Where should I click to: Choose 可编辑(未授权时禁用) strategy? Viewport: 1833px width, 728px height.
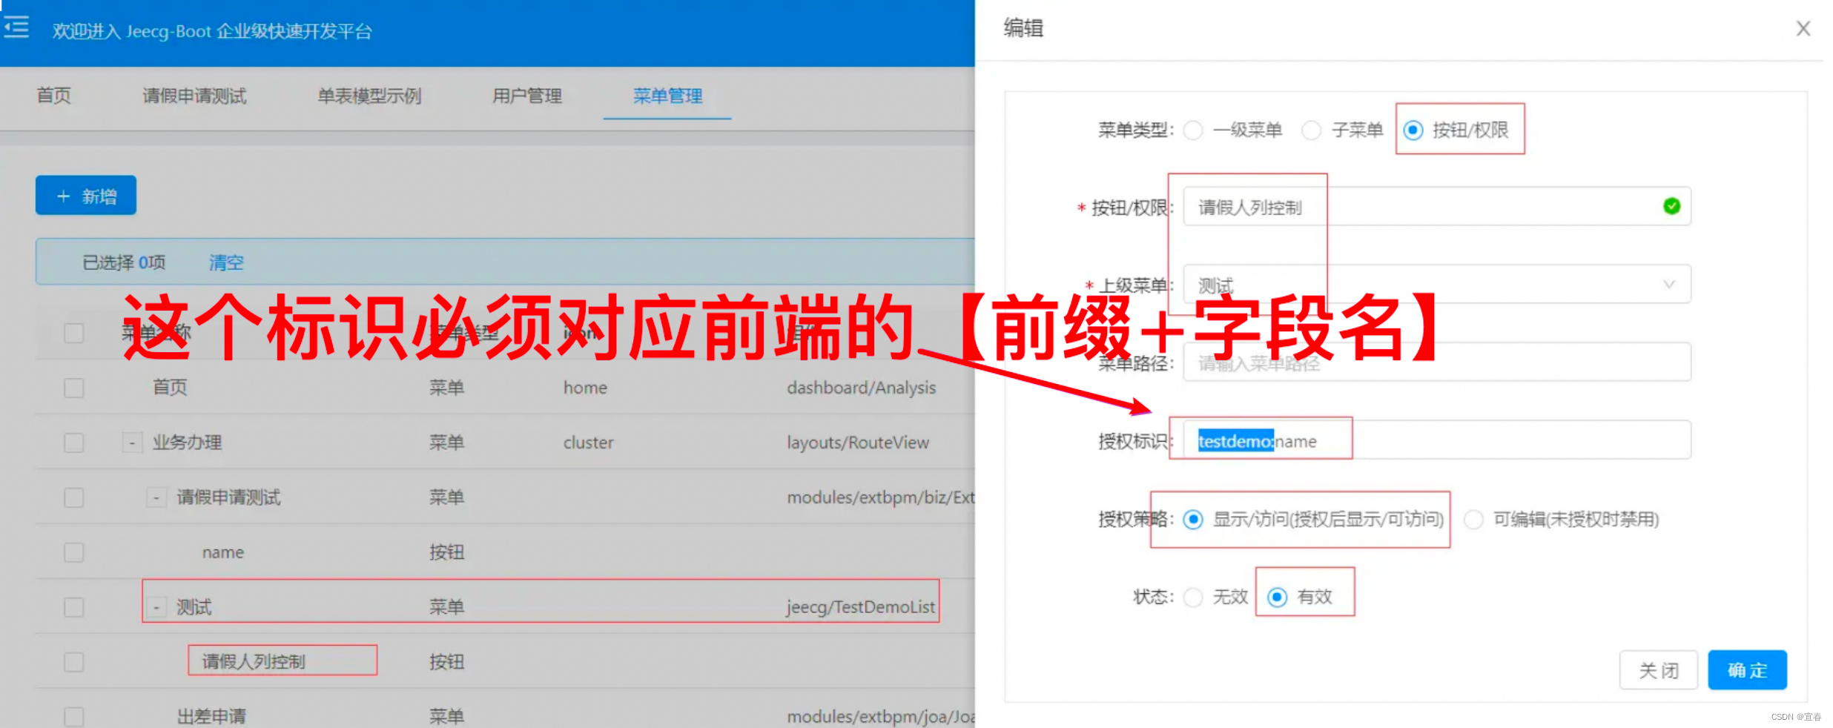(x=1473, y=520)
